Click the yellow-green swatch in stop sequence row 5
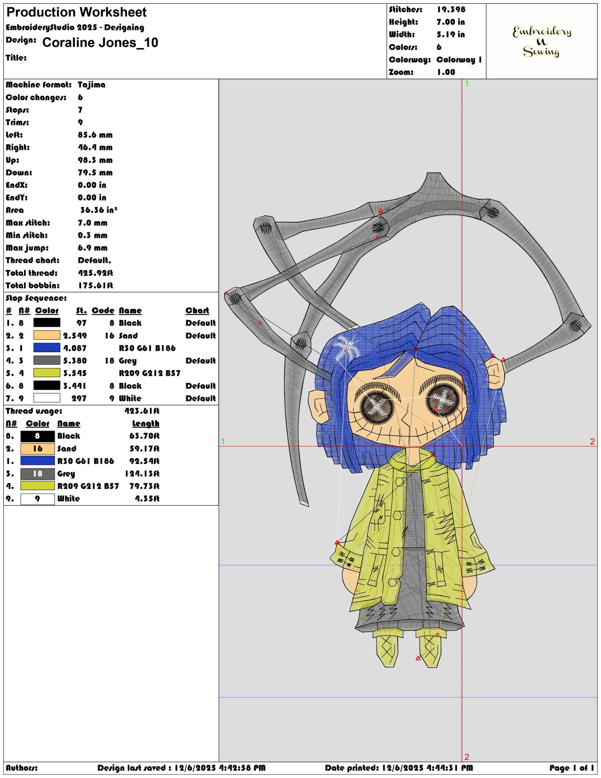This screenshot has height=778, width=601. (x=47, y=373)
